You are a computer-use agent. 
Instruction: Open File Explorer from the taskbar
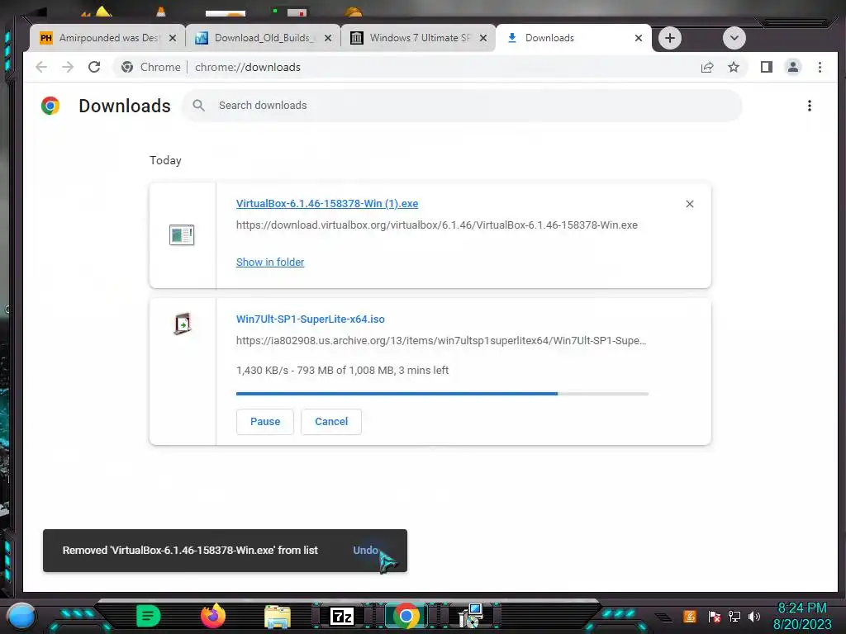(278, 617)
